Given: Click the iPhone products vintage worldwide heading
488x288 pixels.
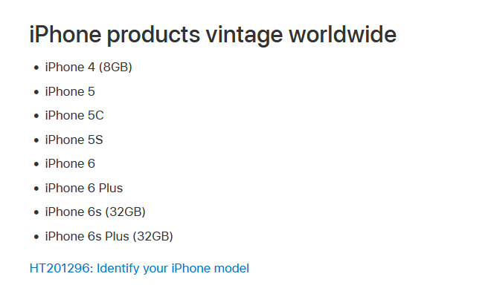Looking at the screenshot, I should coord(213,35).
